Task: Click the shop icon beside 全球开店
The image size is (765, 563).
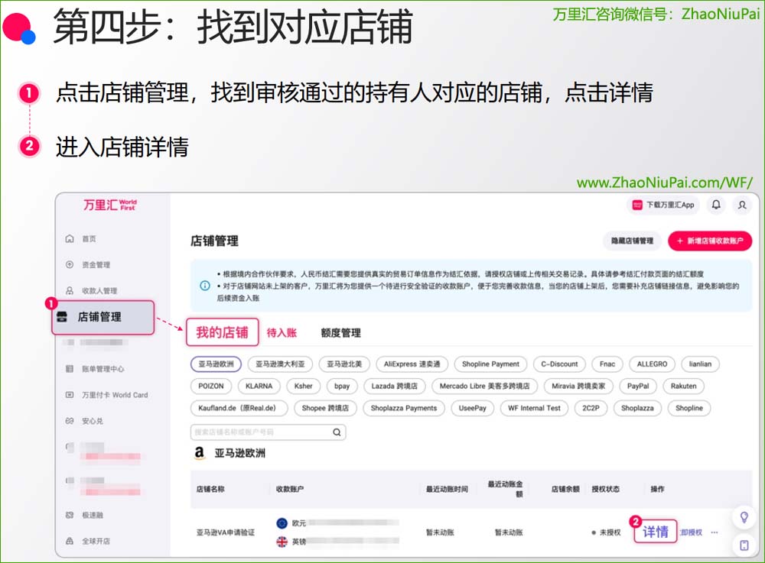Action: [70, 541]
